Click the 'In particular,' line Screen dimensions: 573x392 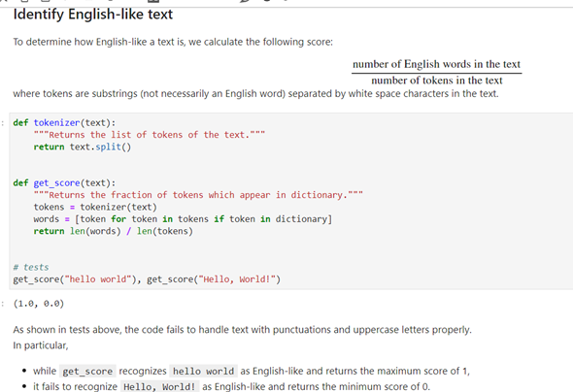[41, 345]
